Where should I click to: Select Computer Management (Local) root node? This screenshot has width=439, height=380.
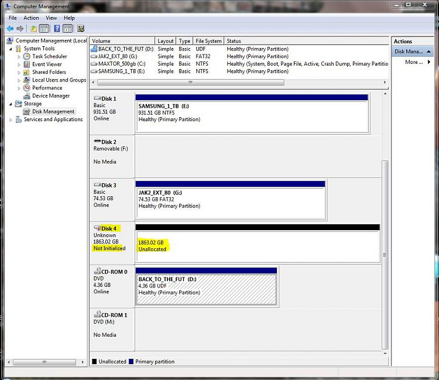coord(52,40)
